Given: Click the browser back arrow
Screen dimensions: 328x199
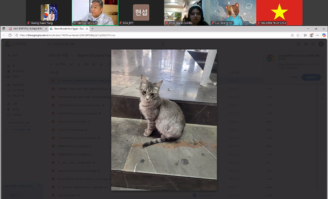Looking at the screenshot, I should 4,35.
